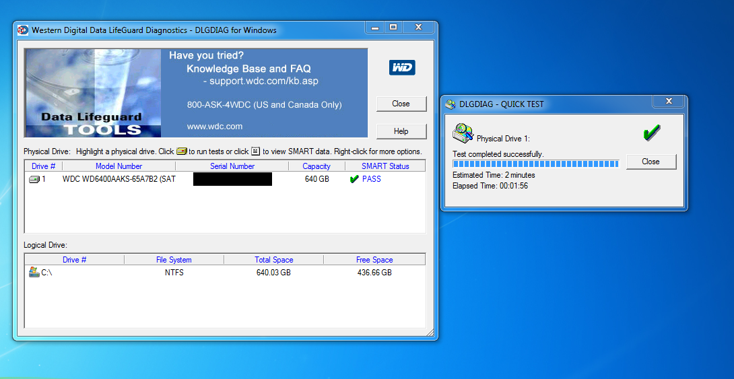Click the run tests icon in instructions
734x379 pixels.
pyautogui.click(x=182, y=151)
